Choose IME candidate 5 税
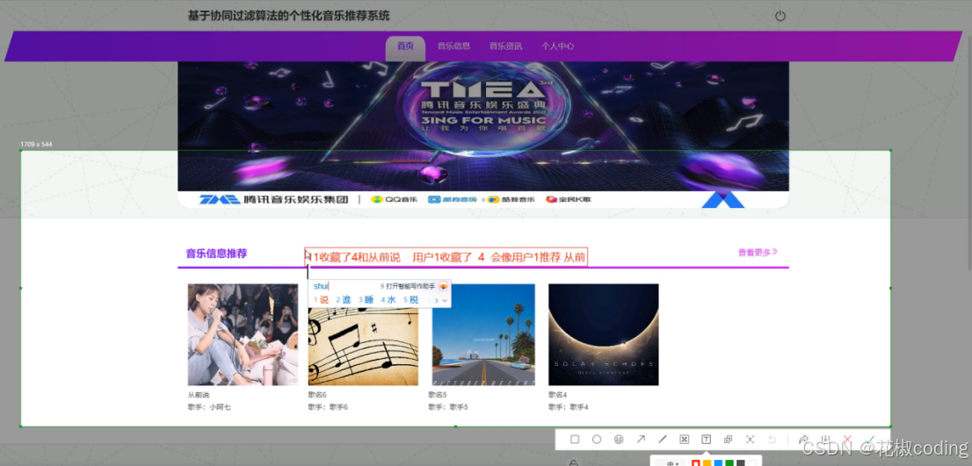The image size is (972, 466). coord(410,299)
